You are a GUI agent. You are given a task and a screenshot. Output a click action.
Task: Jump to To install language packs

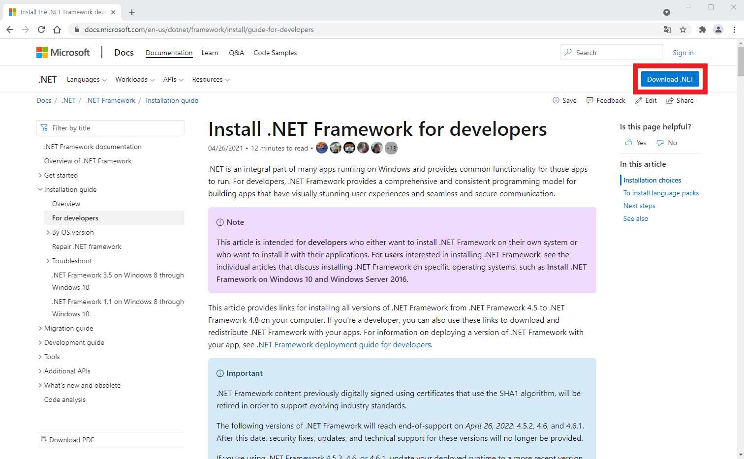coord(661,193)
